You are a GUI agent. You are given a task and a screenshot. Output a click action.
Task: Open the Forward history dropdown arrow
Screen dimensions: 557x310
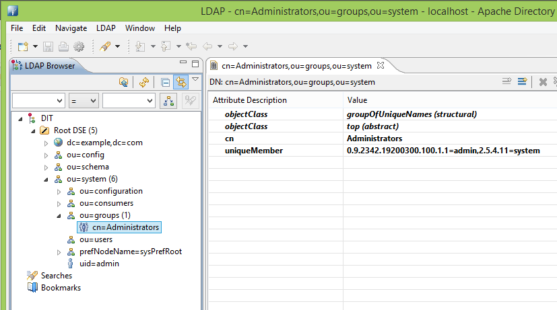[245, 46]
